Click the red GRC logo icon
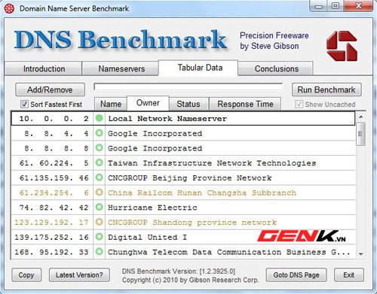Image resolution: width=377 pixels, height=294 pixels. (x=342, y=46)
